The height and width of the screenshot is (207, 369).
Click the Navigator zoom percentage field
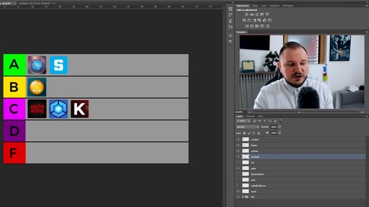239,112
